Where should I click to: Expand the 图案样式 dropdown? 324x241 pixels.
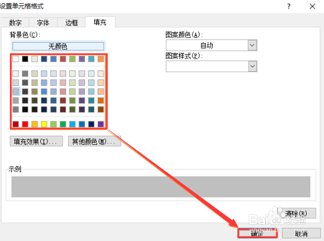pos(253,66)
